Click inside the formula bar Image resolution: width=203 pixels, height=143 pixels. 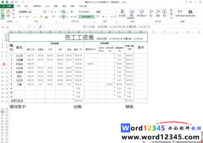(x=123, y=27)
